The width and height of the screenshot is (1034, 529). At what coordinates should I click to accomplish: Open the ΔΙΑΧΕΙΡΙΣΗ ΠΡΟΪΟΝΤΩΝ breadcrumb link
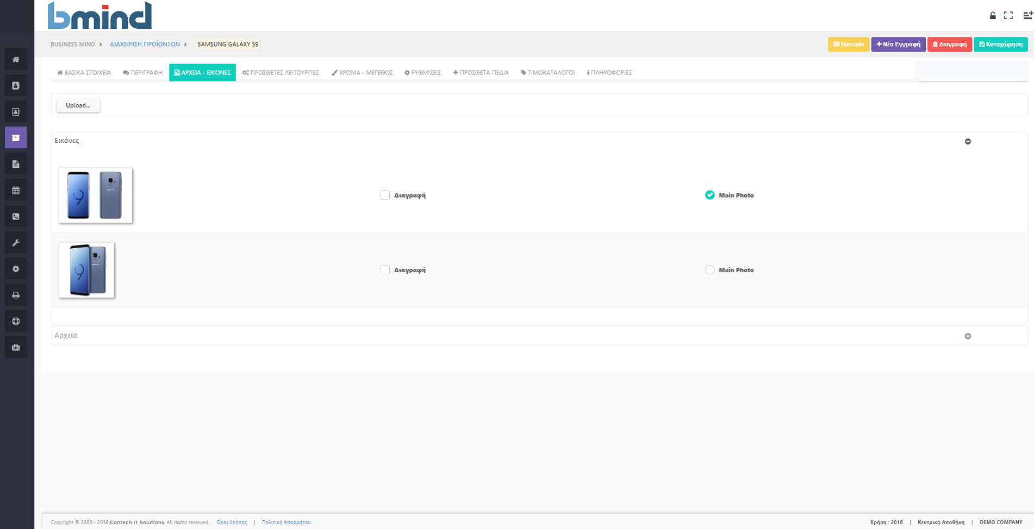click(145, 45)
